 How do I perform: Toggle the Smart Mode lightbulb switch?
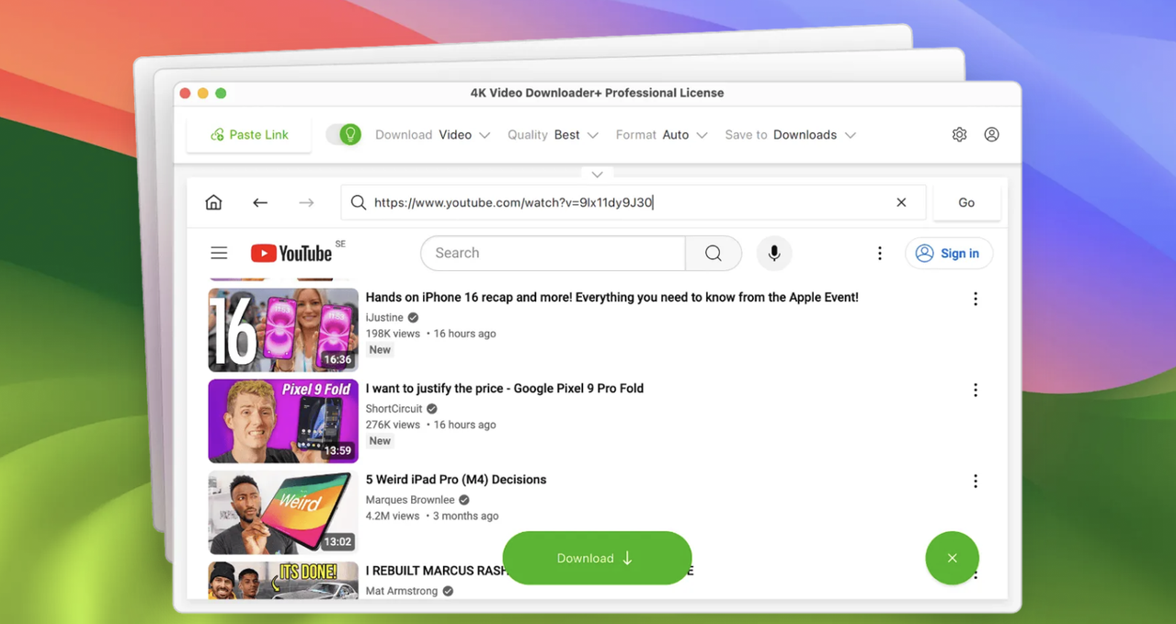coord(344,135)
